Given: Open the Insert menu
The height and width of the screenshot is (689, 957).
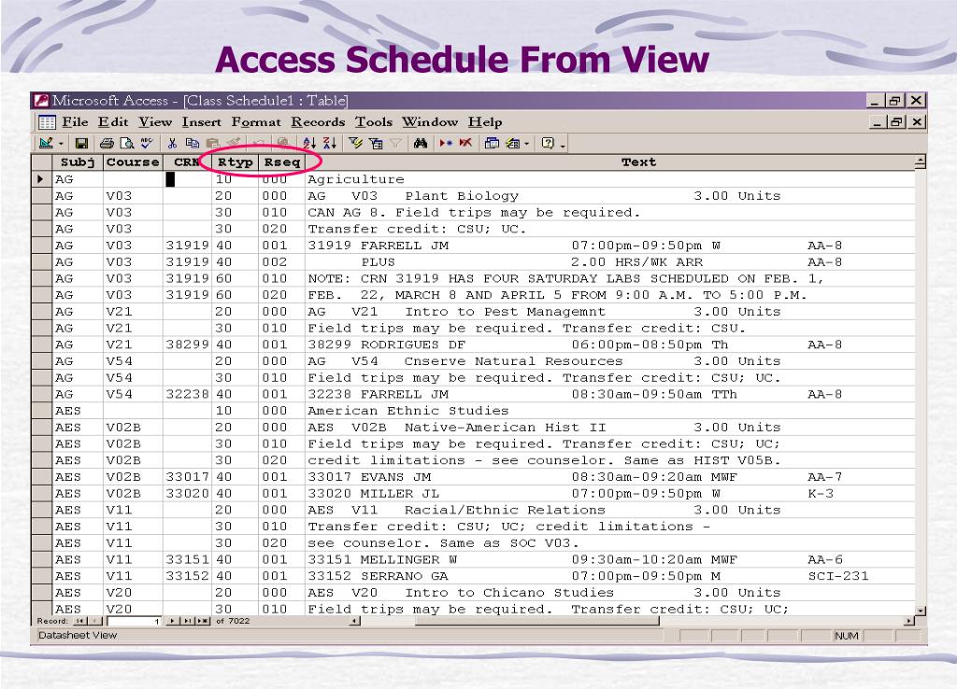Looking at the screenshot, I should pyautogui.click(x=202, y=122).
